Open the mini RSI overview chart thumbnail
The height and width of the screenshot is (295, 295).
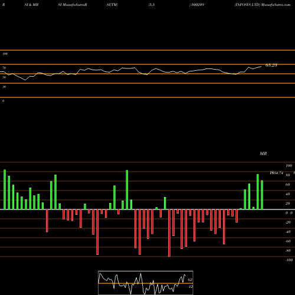point(146,283)
